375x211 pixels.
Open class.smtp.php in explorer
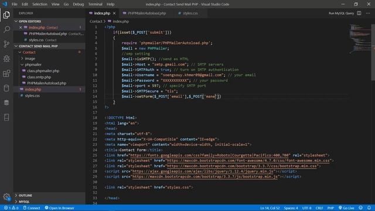(39, 77)
